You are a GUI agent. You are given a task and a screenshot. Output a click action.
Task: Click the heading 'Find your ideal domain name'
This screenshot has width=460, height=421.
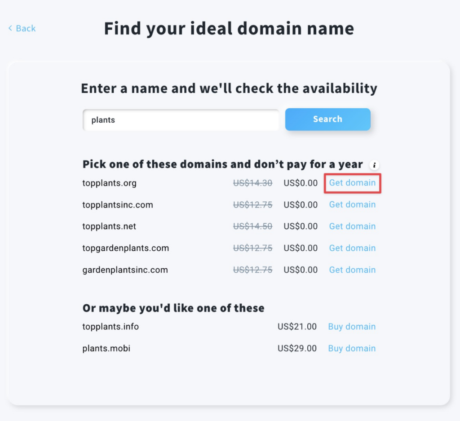229,28
